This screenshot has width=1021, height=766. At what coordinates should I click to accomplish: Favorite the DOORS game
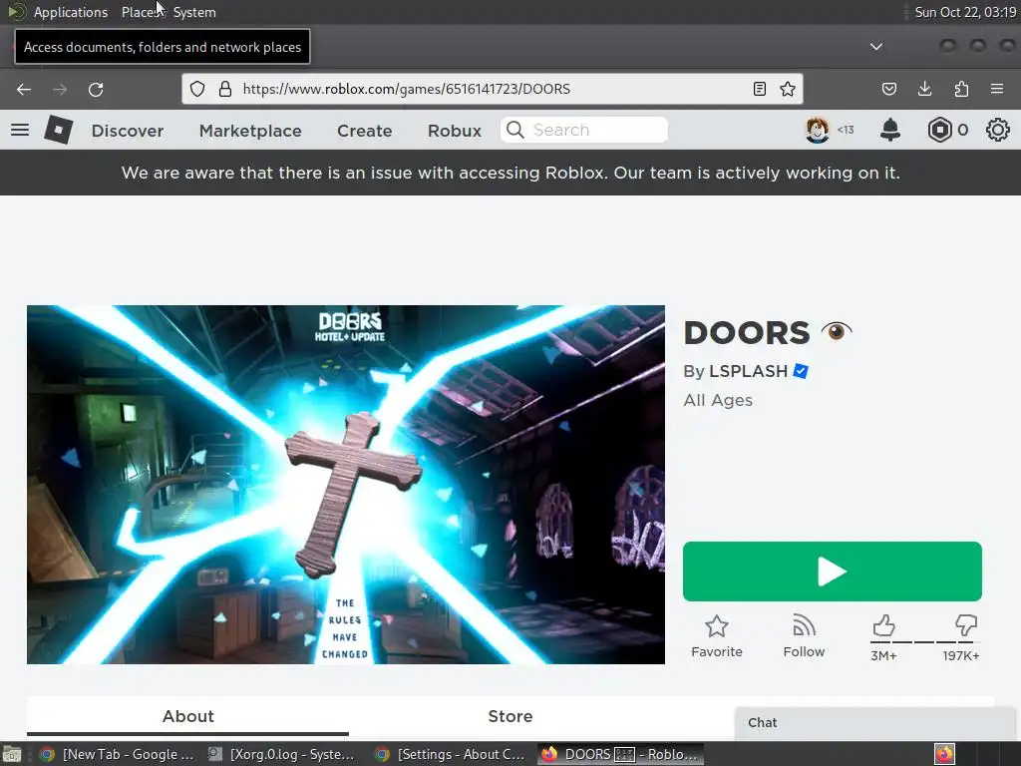[x=717, y=636]
